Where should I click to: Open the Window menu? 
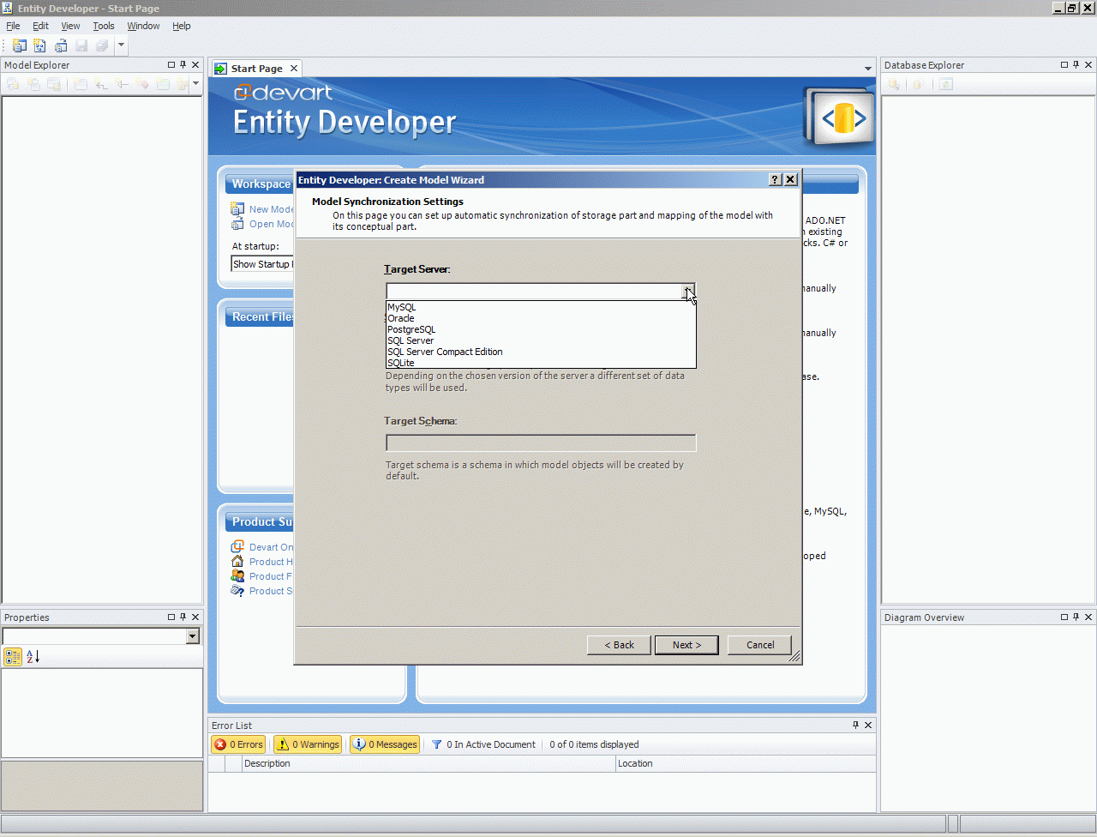coord(143,26)
